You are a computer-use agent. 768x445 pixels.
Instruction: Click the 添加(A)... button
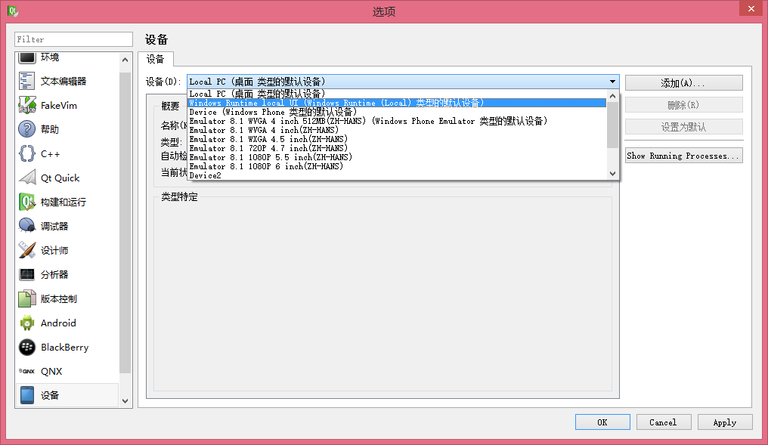pos(684,83)
